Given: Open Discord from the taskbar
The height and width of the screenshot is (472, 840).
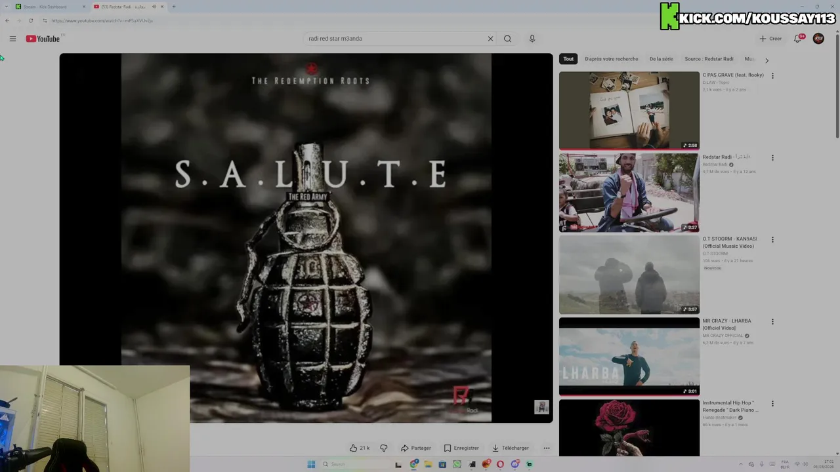Looking at the screenshot, I should pyautogui.click(x=515, y=464).
